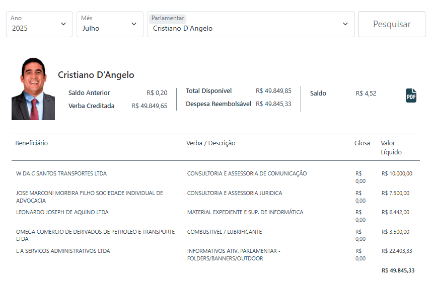Open the Ano year dropdown
The image size is (433, 281).
click(x=39, y=24)
